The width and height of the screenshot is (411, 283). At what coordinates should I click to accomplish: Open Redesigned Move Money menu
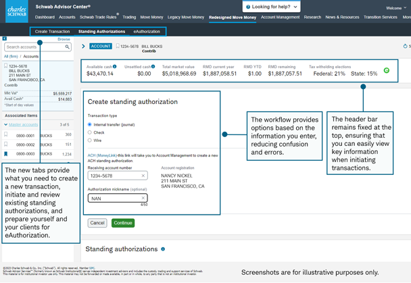pyautogui.click(x=233, y=18)
